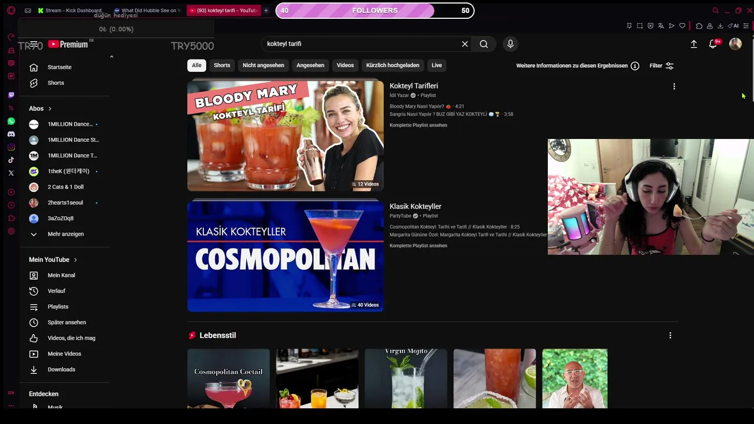The width and height of the screenshot is (754, 424).
Task: Filter by Angesehen chip
Action: (x=310, y=65)
